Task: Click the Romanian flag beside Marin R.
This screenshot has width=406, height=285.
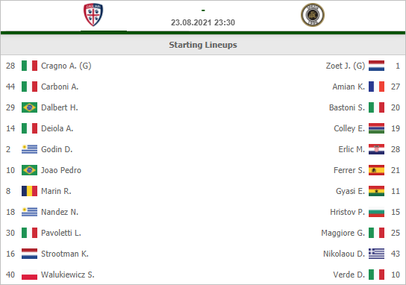Action: tap(29, 191)
